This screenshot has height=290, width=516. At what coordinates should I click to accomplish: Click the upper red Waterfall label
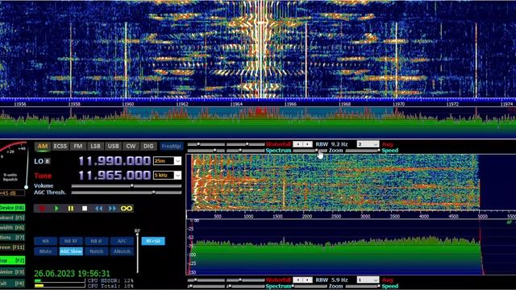278,144
